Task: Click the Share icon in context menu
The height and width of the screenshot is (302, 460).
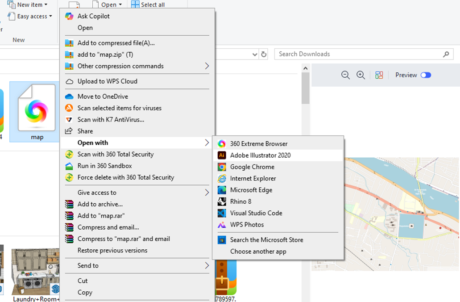Action: (69, 131)
